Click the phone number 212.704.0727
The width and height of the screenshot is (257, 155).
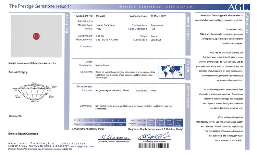coord(61,146)
